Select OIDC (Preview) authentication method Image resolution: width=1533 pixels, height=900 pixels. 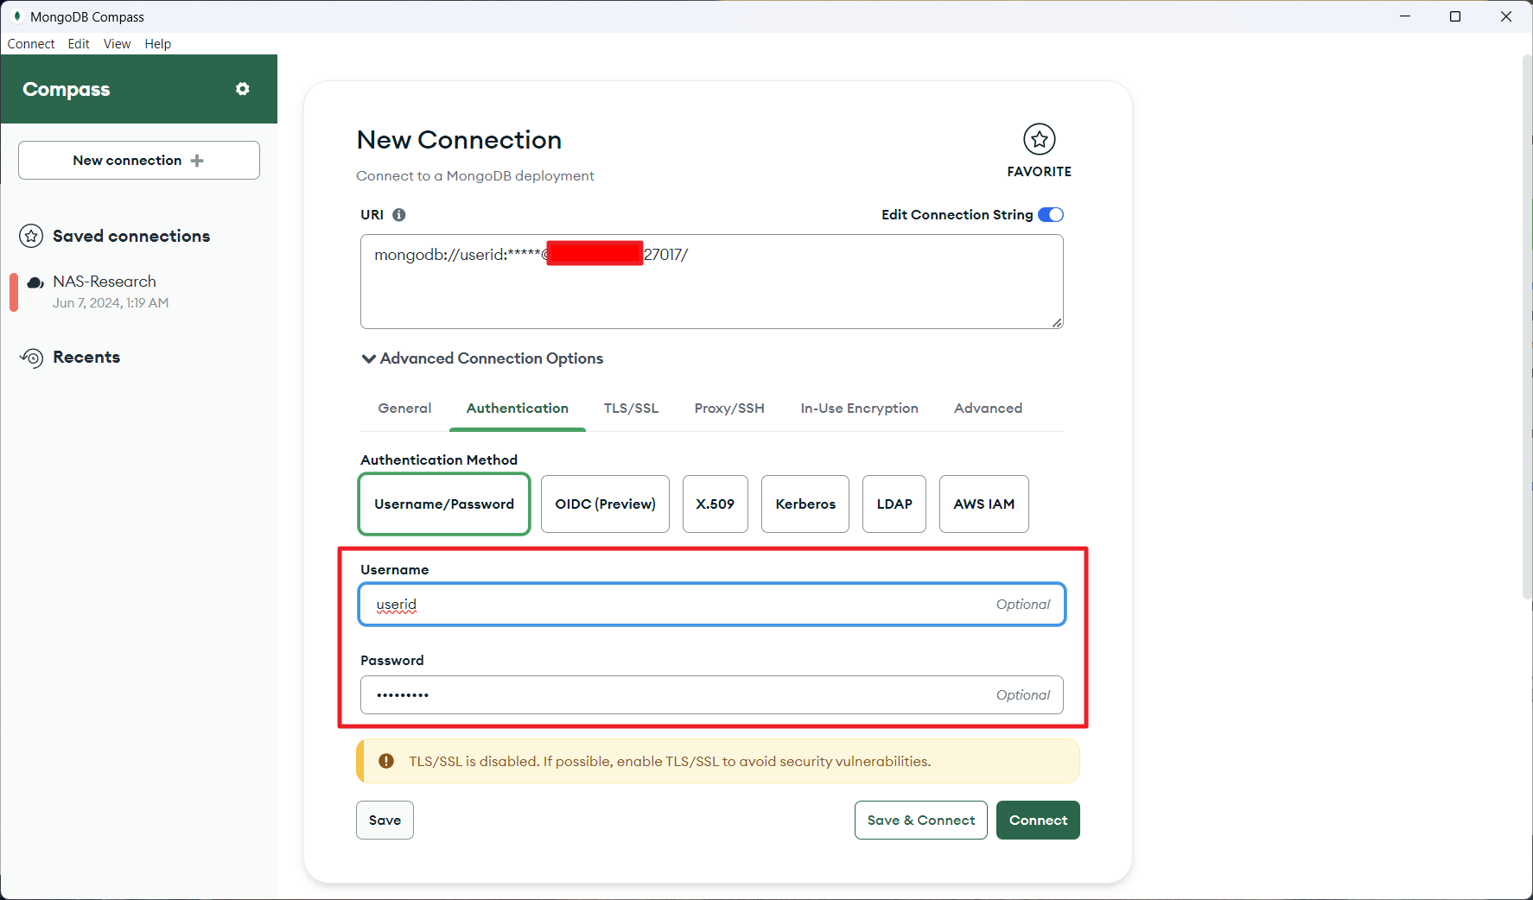[x=605, y=504]
